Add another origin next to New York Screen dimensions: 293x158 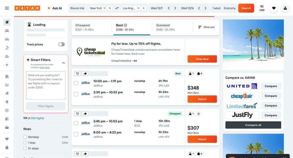click(x=110, y=8)
